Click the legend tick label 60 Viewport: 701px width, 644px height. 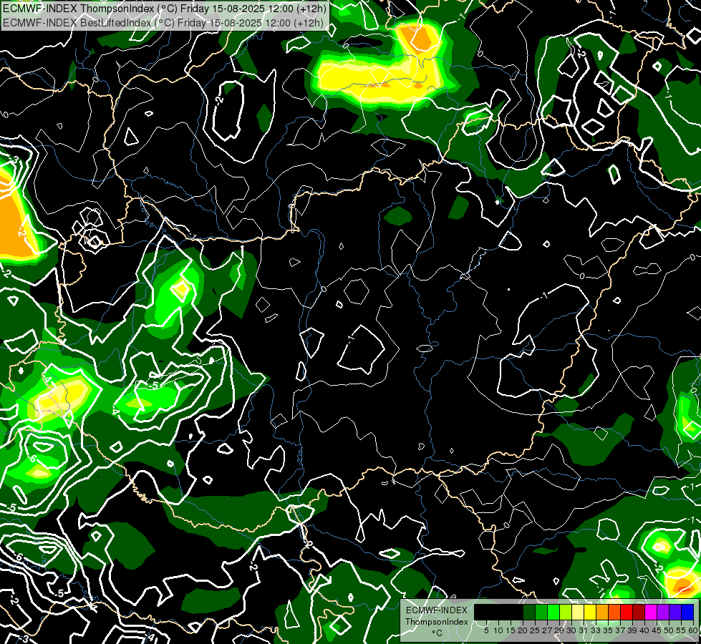(693, 630)
